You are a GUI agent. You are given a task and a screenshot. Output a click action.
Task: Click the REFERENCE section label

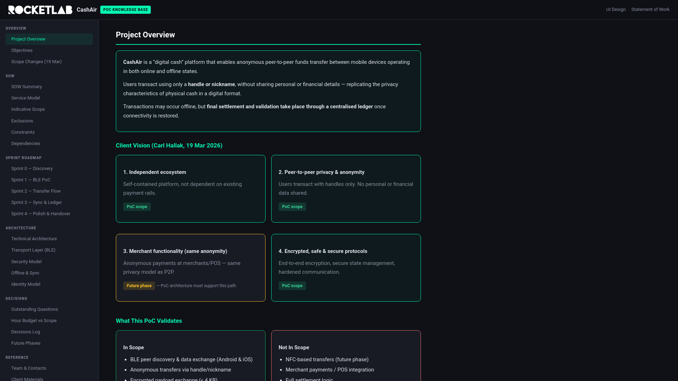pos(17,357)
